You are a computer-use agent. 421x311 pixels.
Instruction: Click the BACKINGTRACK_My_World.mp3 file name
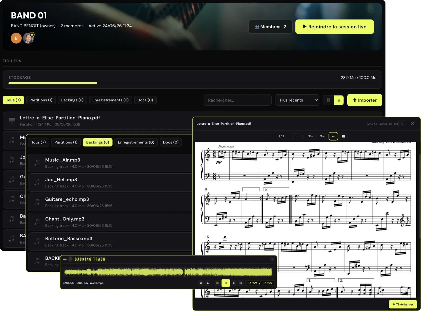coord(83,283)
